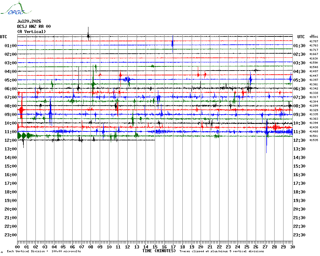
Task: Click the tall blue spike on the 01:00 trace
Action: (x=173, y=44)
